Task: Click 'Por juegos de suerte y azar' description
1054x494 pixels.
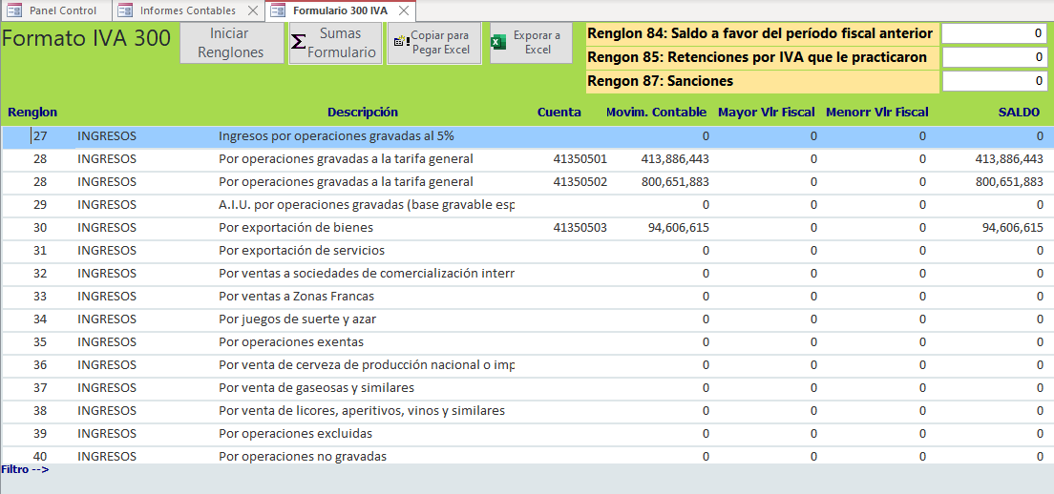Action: click(297, 319)
